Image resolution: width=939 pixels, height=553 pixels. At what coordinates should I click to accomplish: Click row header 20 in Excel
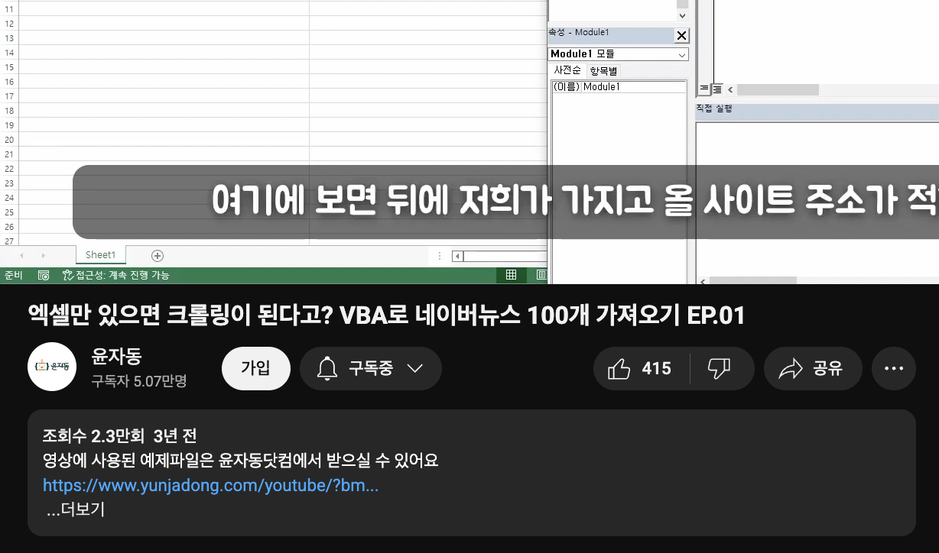tap(9, 139)
